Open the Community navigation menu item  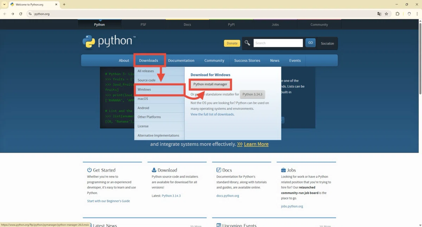pyautogui.click(x=214, y=61)
